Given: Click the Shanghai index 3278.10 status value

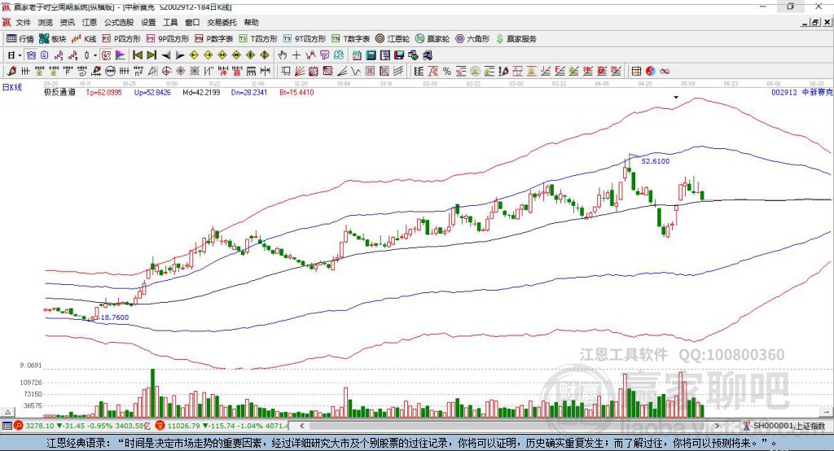Looking at the screenshot, I should tap(40, 426).
